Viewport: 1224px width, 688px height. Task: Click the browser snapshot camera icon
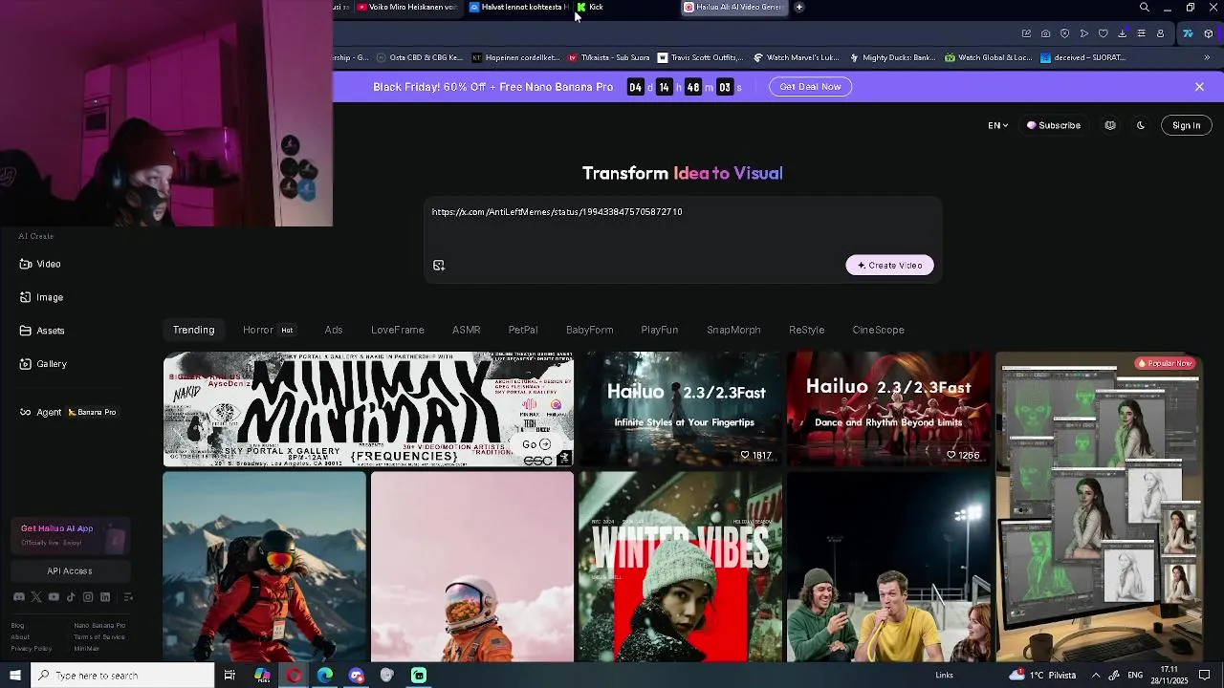click(1045, 33)
